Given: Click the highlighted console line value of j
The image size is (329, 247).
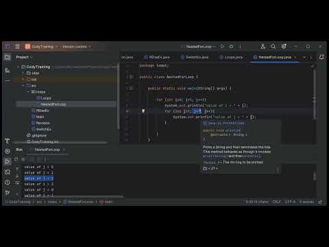Looking at the screenshot, I should point(39,178).
